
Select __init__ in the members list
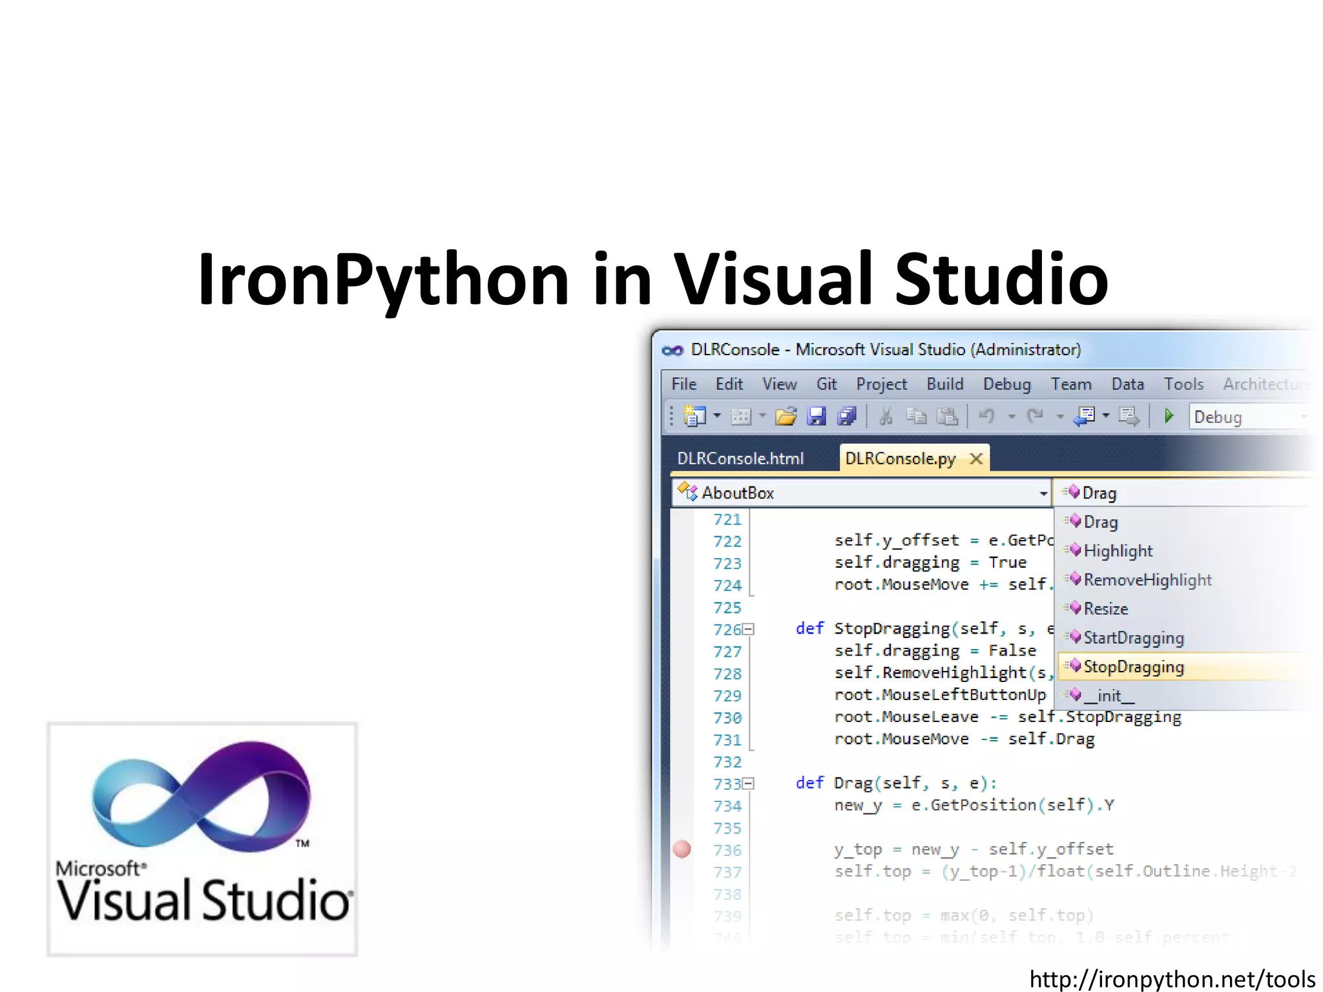coord(1185,696)
